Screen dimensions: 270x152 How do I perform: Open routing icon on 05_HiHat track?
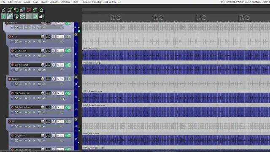click(x=48, y=136)
